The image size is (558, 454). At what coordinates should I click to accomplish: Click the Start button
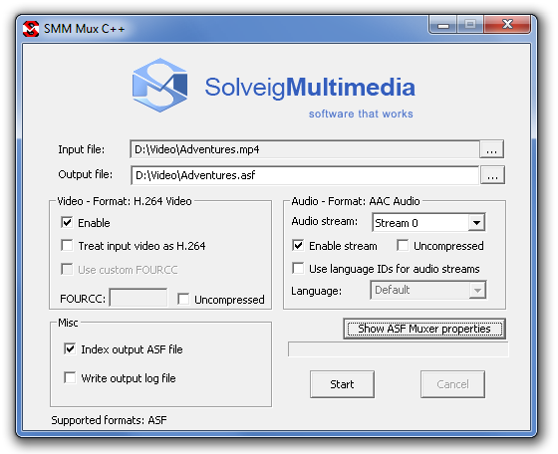point(342,384)
